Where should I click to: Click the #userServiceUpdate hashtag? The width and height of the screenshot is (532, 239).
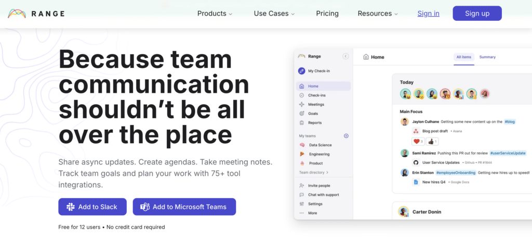click(508, 153)
